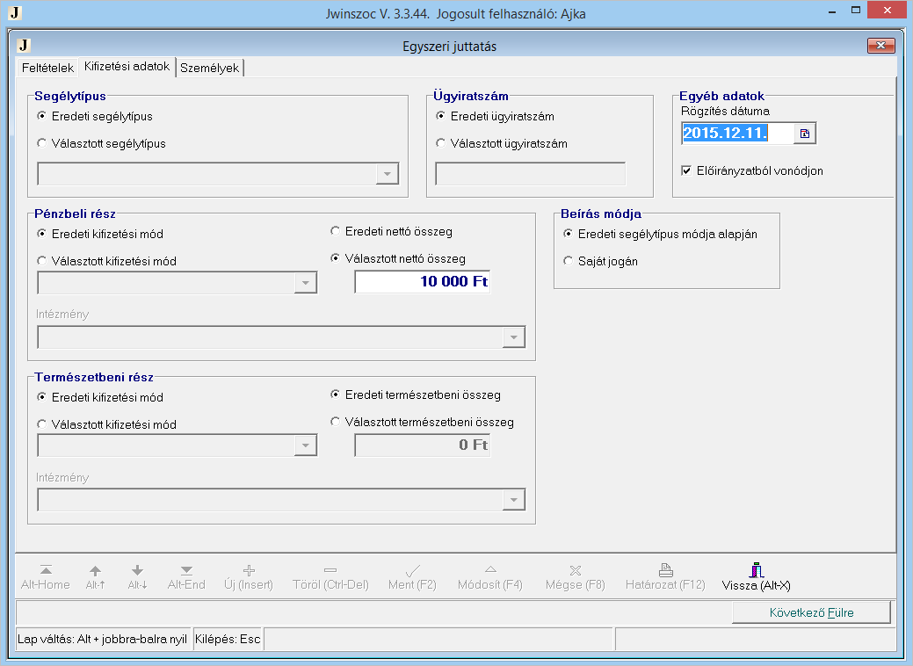Add new record with Új (Insert)

249,577
